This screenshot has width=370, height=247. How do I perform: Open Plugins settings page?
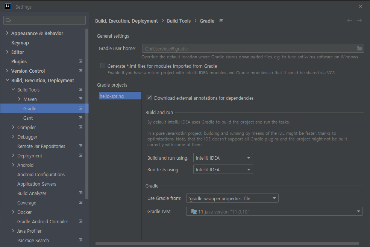click(x=19, y=62)
